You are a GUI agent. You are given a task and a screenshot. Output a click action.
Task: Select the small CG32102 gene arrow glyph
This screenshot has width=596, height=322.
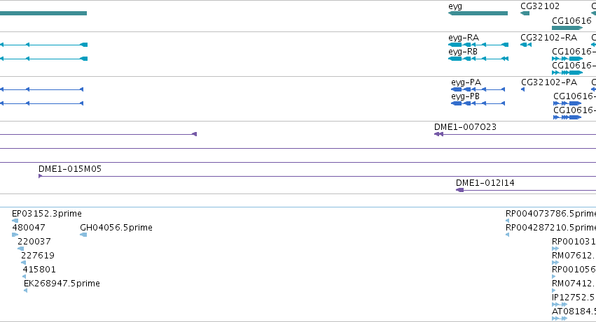[x=525, y=13]
